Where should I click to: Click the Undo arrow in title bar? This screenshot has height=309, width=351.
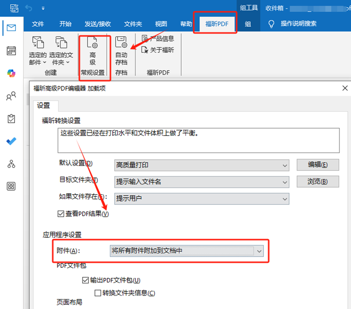[28, 8]
